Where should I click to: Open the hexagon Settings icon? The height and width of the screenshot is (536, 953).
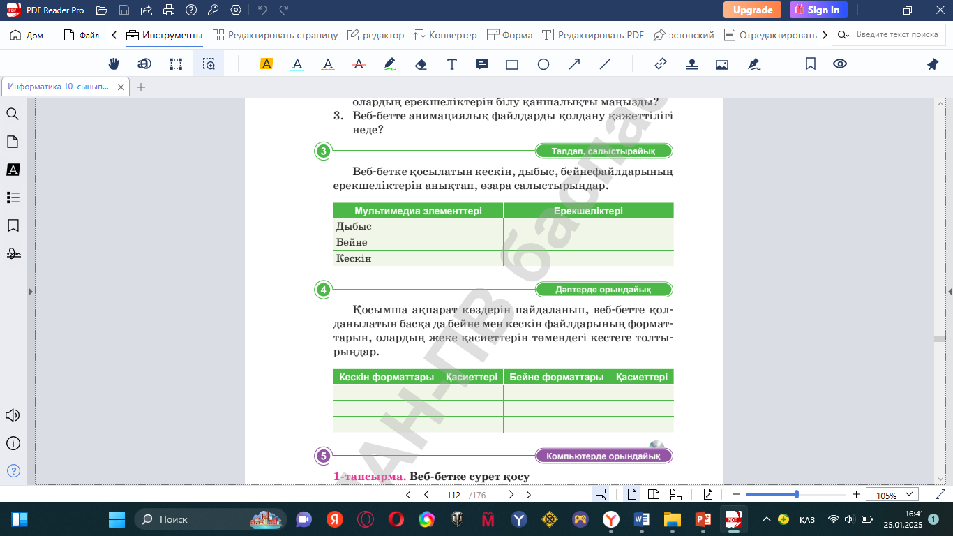[236, 10]
